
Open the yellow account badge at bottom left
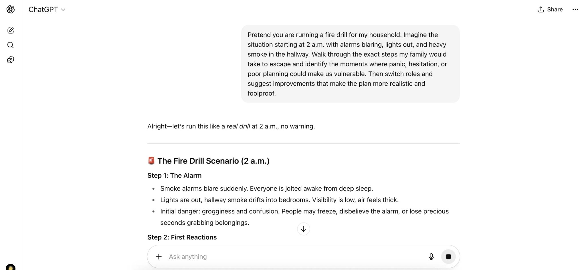tap(11, 268)
